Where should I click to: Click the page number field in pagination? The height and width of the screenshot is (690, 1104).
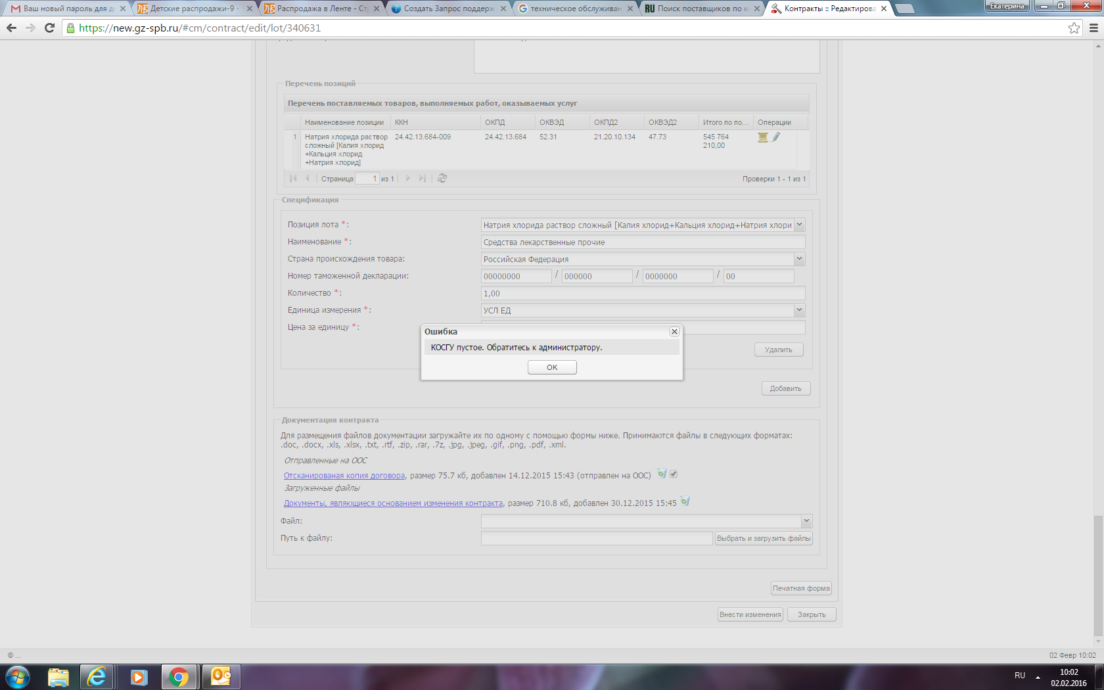(367, 178)
